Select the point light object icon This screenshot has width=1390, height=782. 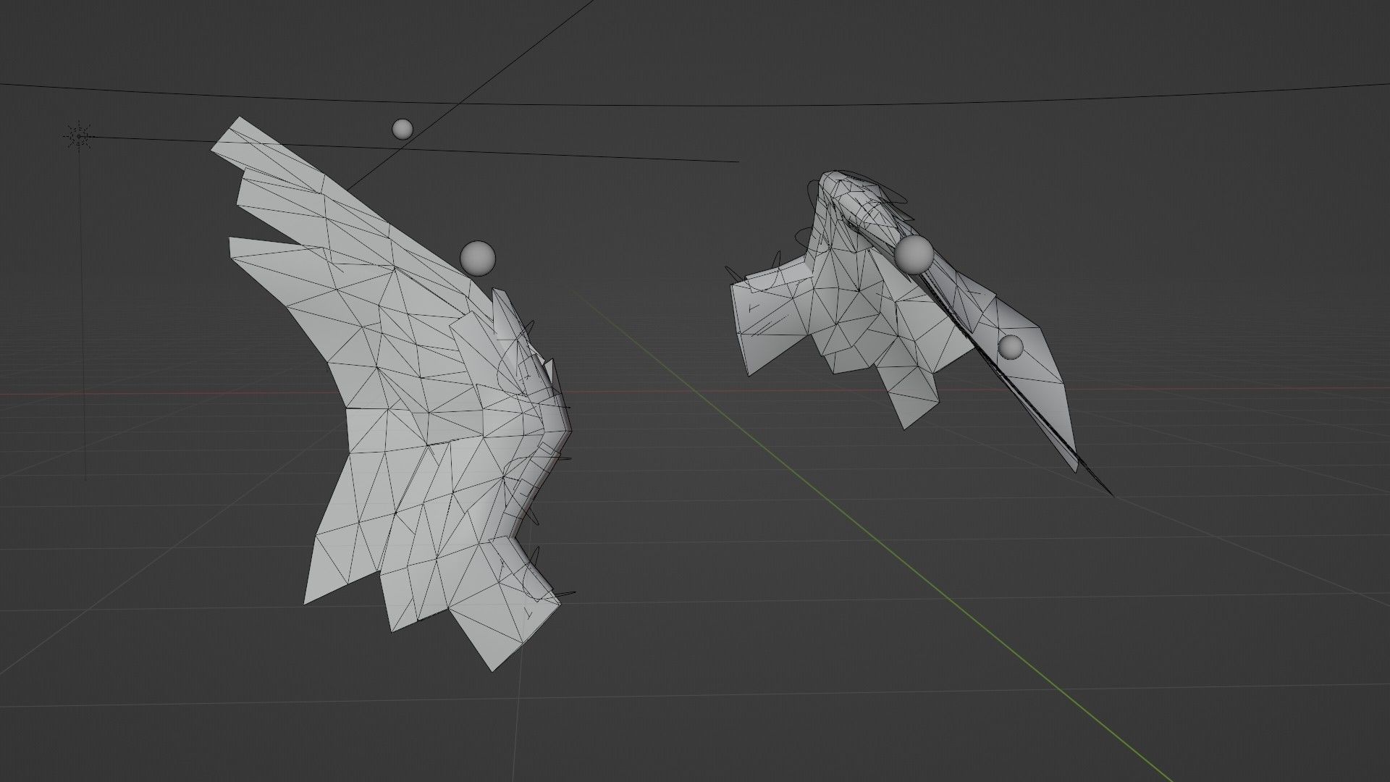click(x=78, y=135)
